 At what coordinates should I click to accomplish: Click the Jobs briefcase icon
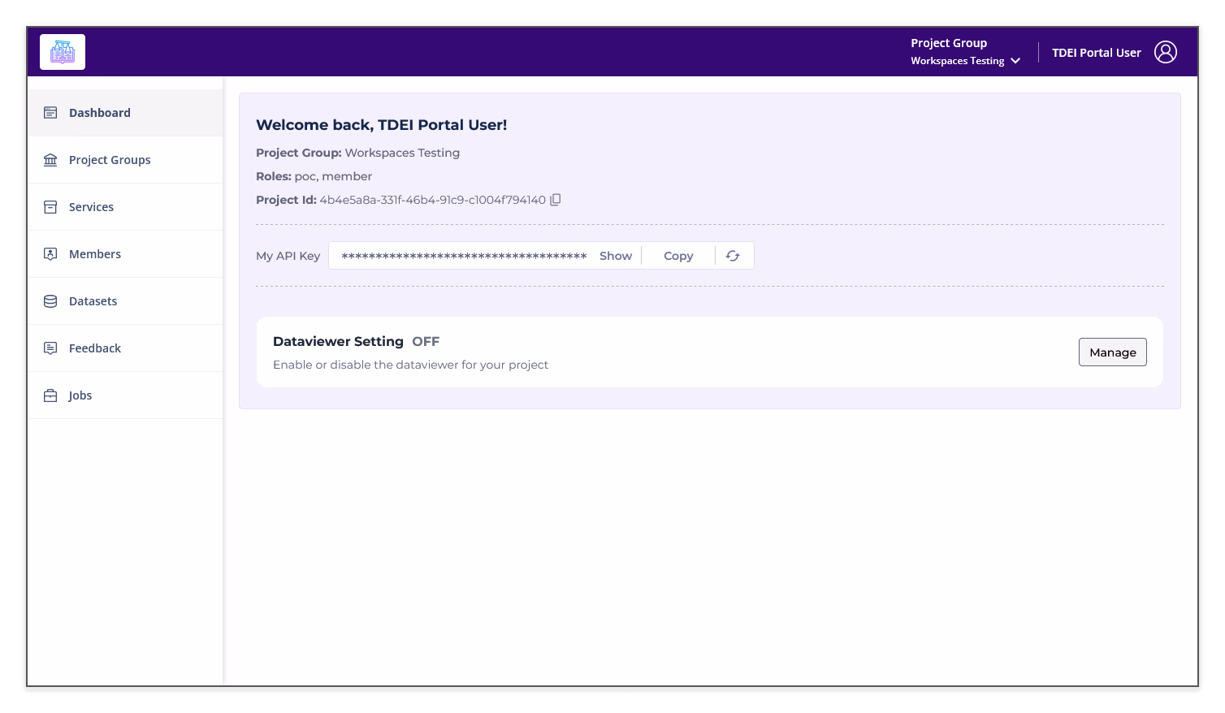[x=50, y=395]
